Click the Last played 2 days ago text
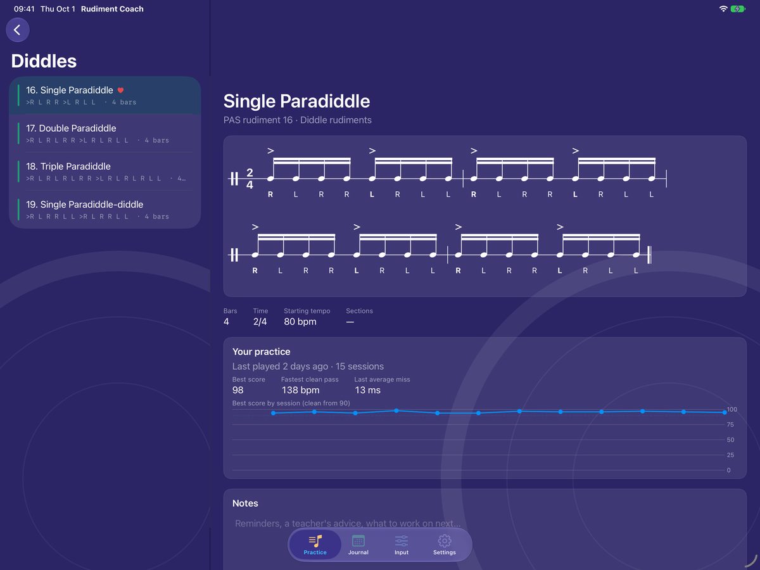The height and width of the screenshot is (570, 760). 308,366
